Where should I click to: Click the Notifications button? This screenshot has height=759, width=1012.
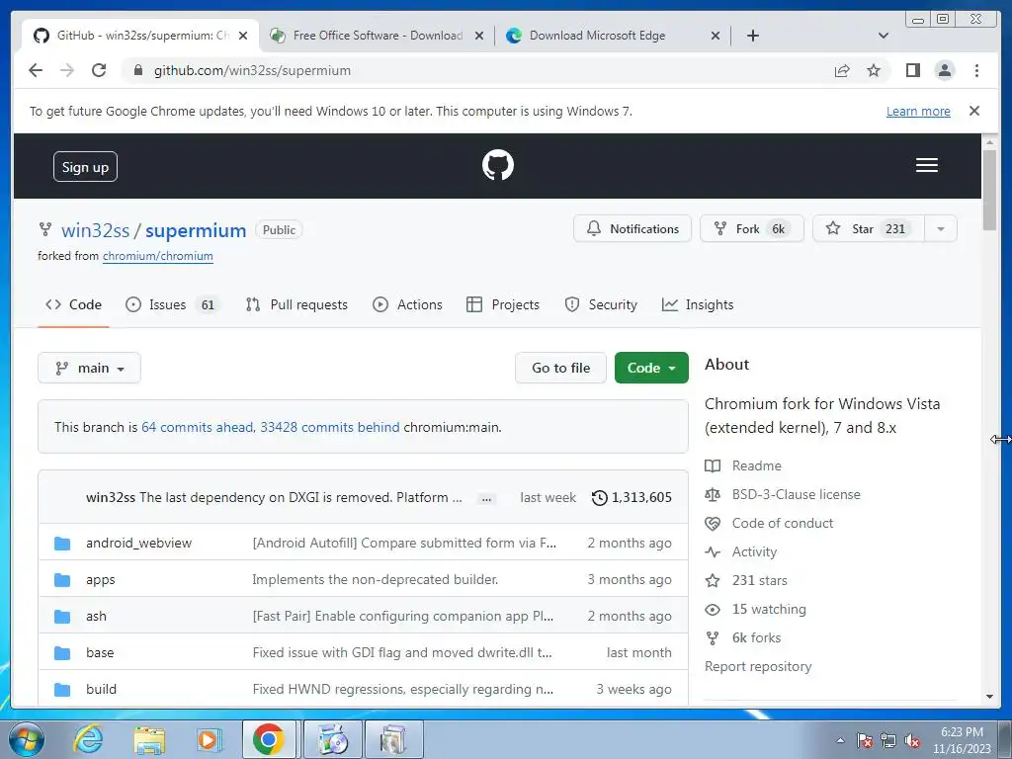(632, 229)
